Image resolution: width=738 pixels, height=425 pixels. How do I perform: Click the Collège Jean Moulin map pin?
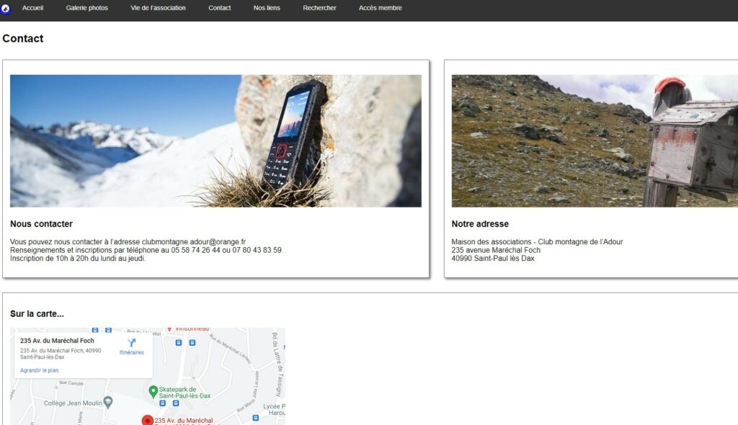[x=108, y=402]
